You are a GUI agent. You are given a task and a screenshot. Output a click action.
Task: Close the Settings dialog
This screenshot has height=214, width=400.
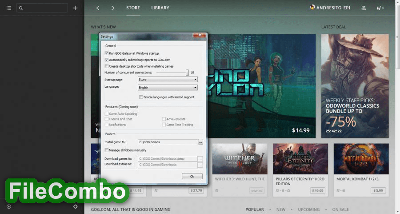[200, 35]
